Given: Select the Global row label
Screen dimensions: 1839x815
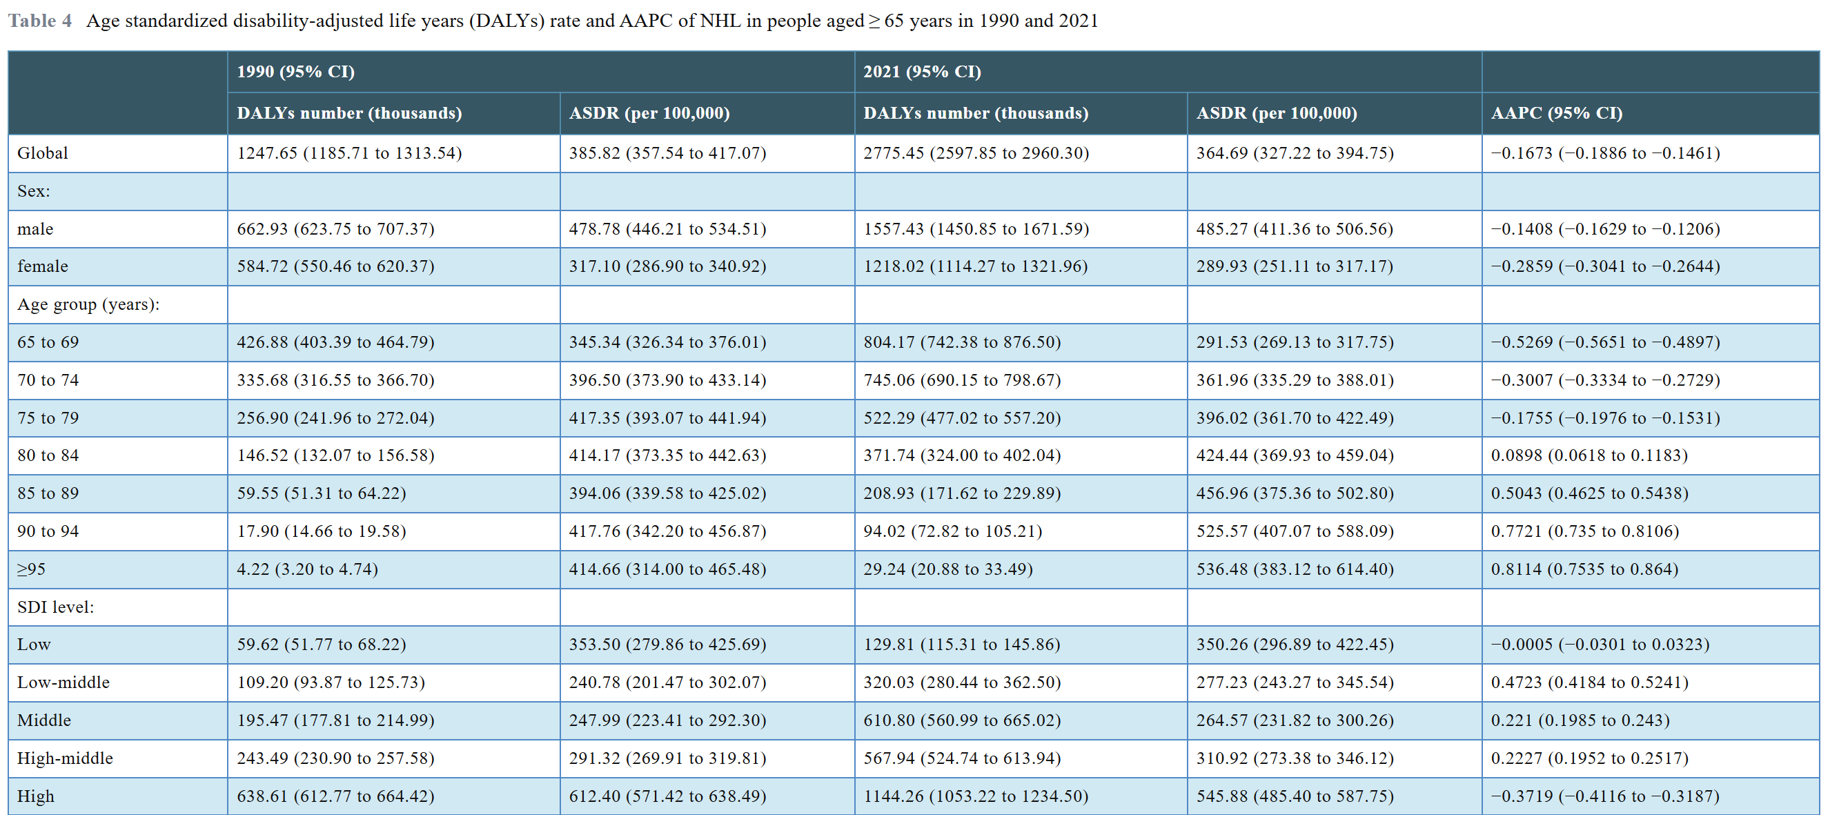Looking at the screenshot, I should coord(43,153).
